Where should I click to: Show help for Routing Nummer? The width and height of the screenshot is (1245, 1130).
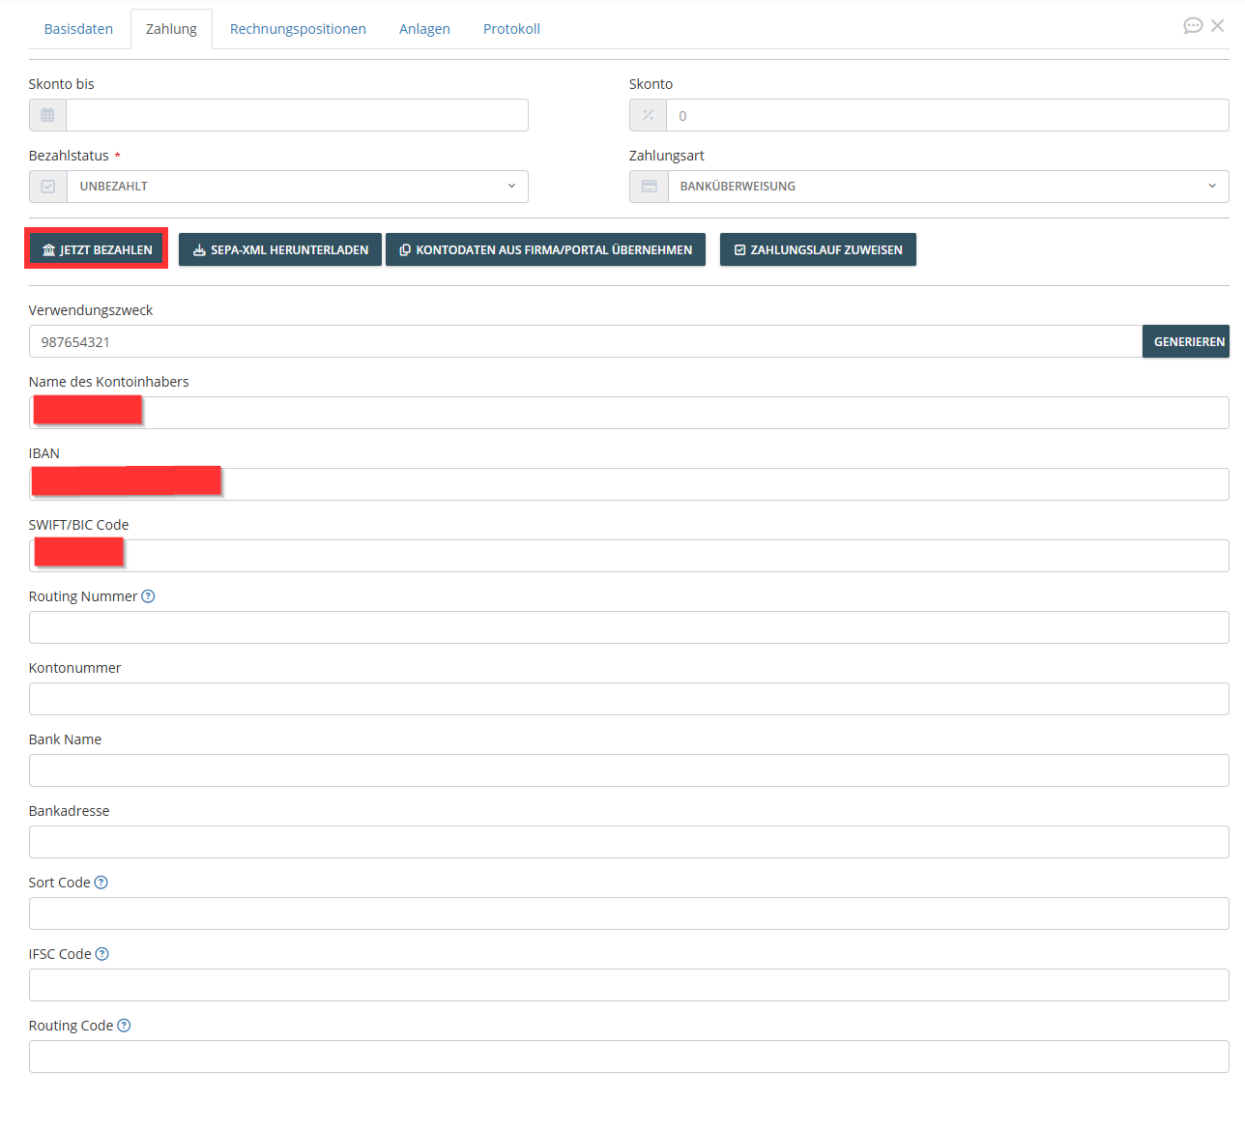148,596
